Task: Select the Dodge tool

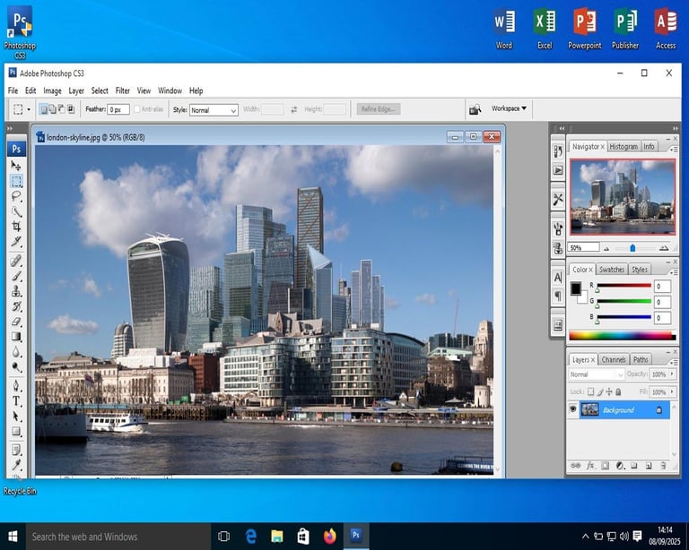Action: pos(16,366)
